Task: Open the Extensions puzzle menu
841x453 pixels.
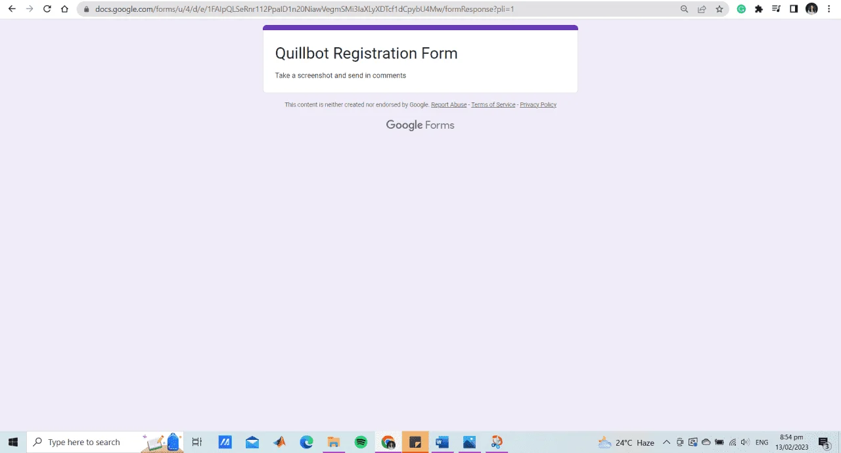Action: pyautogui.click(x=759, y=9)
